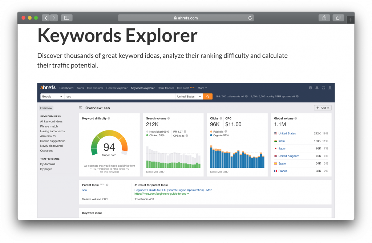This screenshot has height=243, width=372.
Task: Open the user account icon
Action: pyautogui.click(x=330, y=88)
